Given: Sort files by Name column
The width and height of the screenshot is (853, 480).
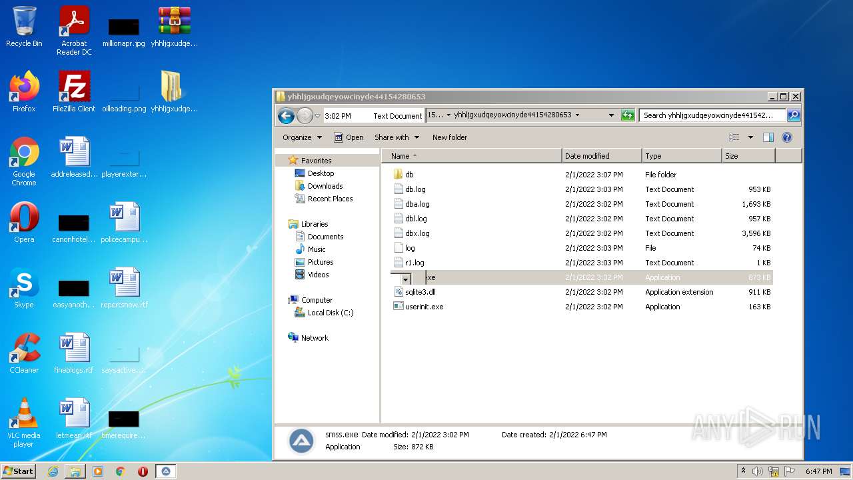Looking at the screenshot, I should pyautogui.click(x=472, y=156).
